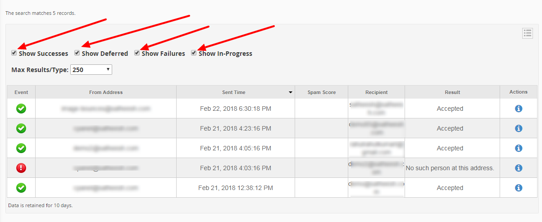Click info icon for Feb 21 4:23:16 PM email
This screenshot has width=542, height=222.
(x=518, y=128)
